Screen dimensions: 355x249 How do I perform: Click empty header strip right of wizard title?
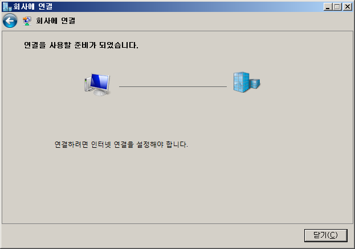pos(213,21)
